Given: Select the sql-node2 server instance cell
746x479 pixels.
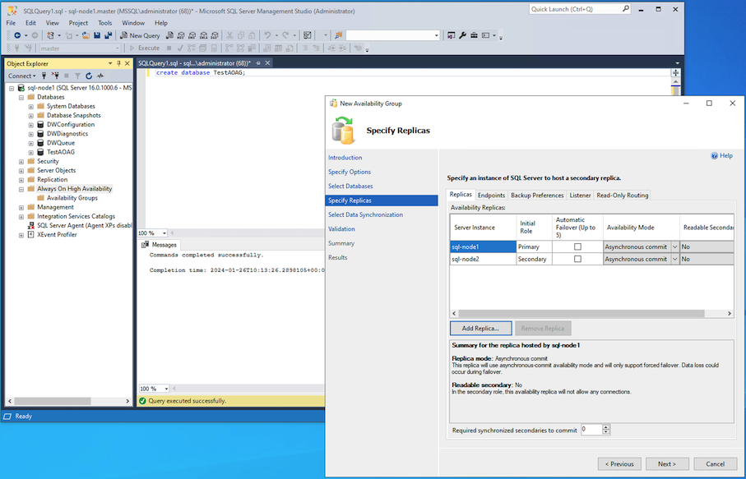Looking at the screenshot, I should point(483,259).
